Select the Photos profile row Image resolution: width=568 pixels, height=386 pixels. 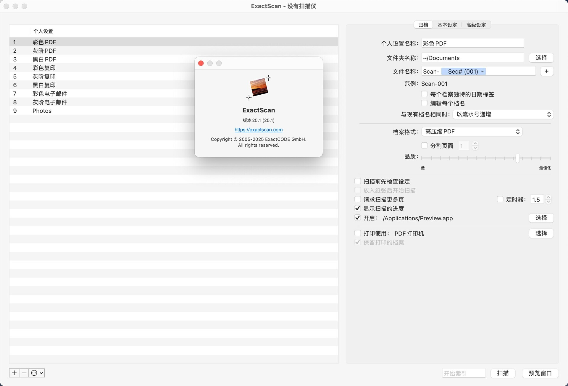click(174, 111)
